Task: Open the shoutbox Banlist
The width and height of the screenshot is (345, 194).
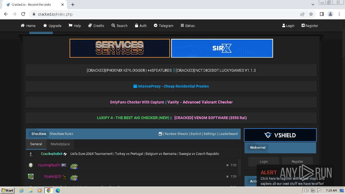Action: click(x=196, y=134)
